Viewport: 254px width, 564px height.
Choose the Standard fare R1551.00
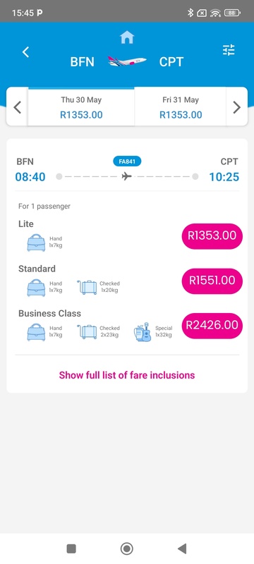(x=212, y=281)
